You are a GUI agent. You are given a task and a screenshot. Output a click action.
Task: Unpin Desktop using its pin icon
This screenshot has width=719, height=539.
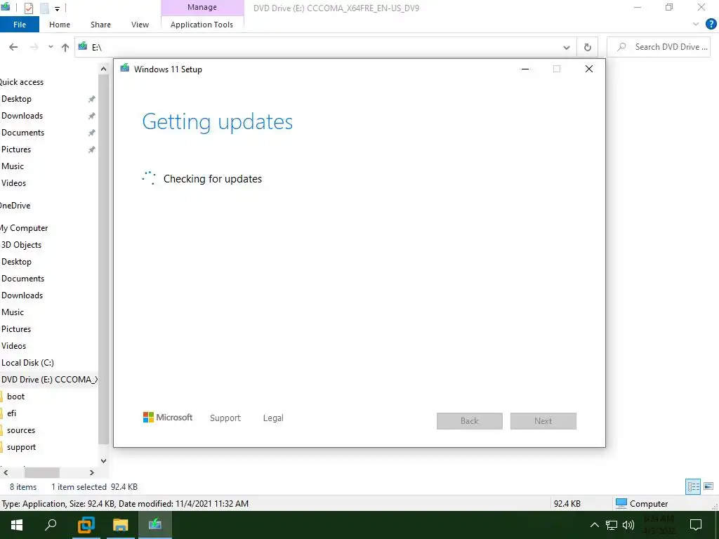[x=92, y=99]
